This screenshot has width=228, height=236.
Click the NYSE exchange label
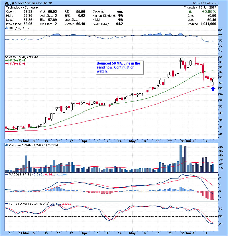pos(48,3)
